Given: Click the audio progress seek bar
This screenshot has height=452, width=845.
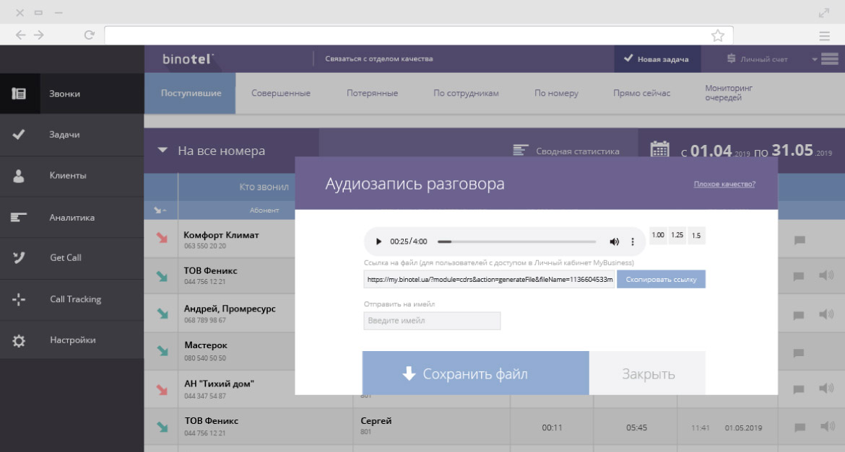Looking at the screenshot, I should [x=520, y=241].
